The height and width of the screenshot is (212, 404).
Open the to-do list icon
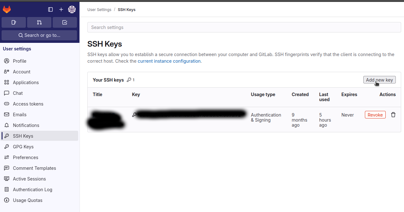pyautogui.click(x=65, y=22)
